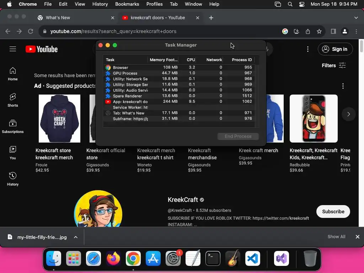This screenshot has height=273, width=364.
Task: Open Chrome profile avatar menu
Action: (345, 31)
